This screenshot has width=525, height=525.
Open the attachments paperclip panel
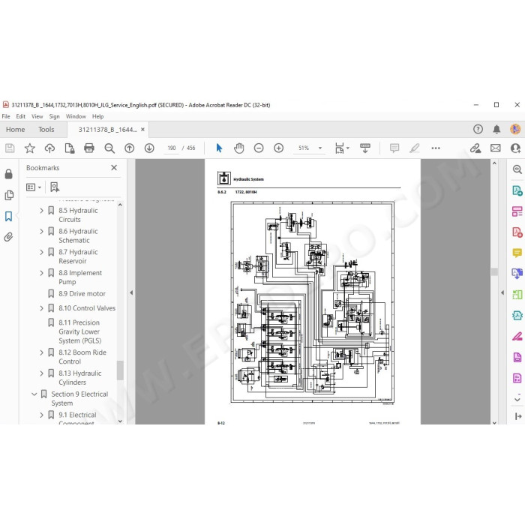pos(8,237)
